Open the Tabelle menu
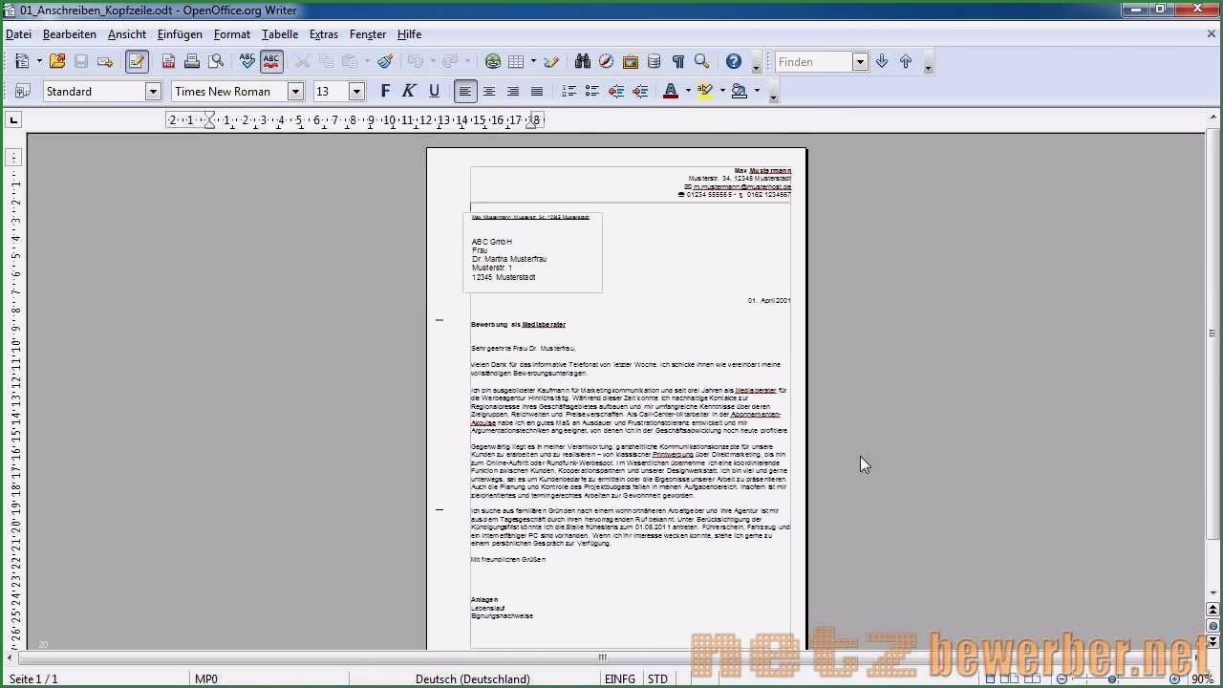 280,34
